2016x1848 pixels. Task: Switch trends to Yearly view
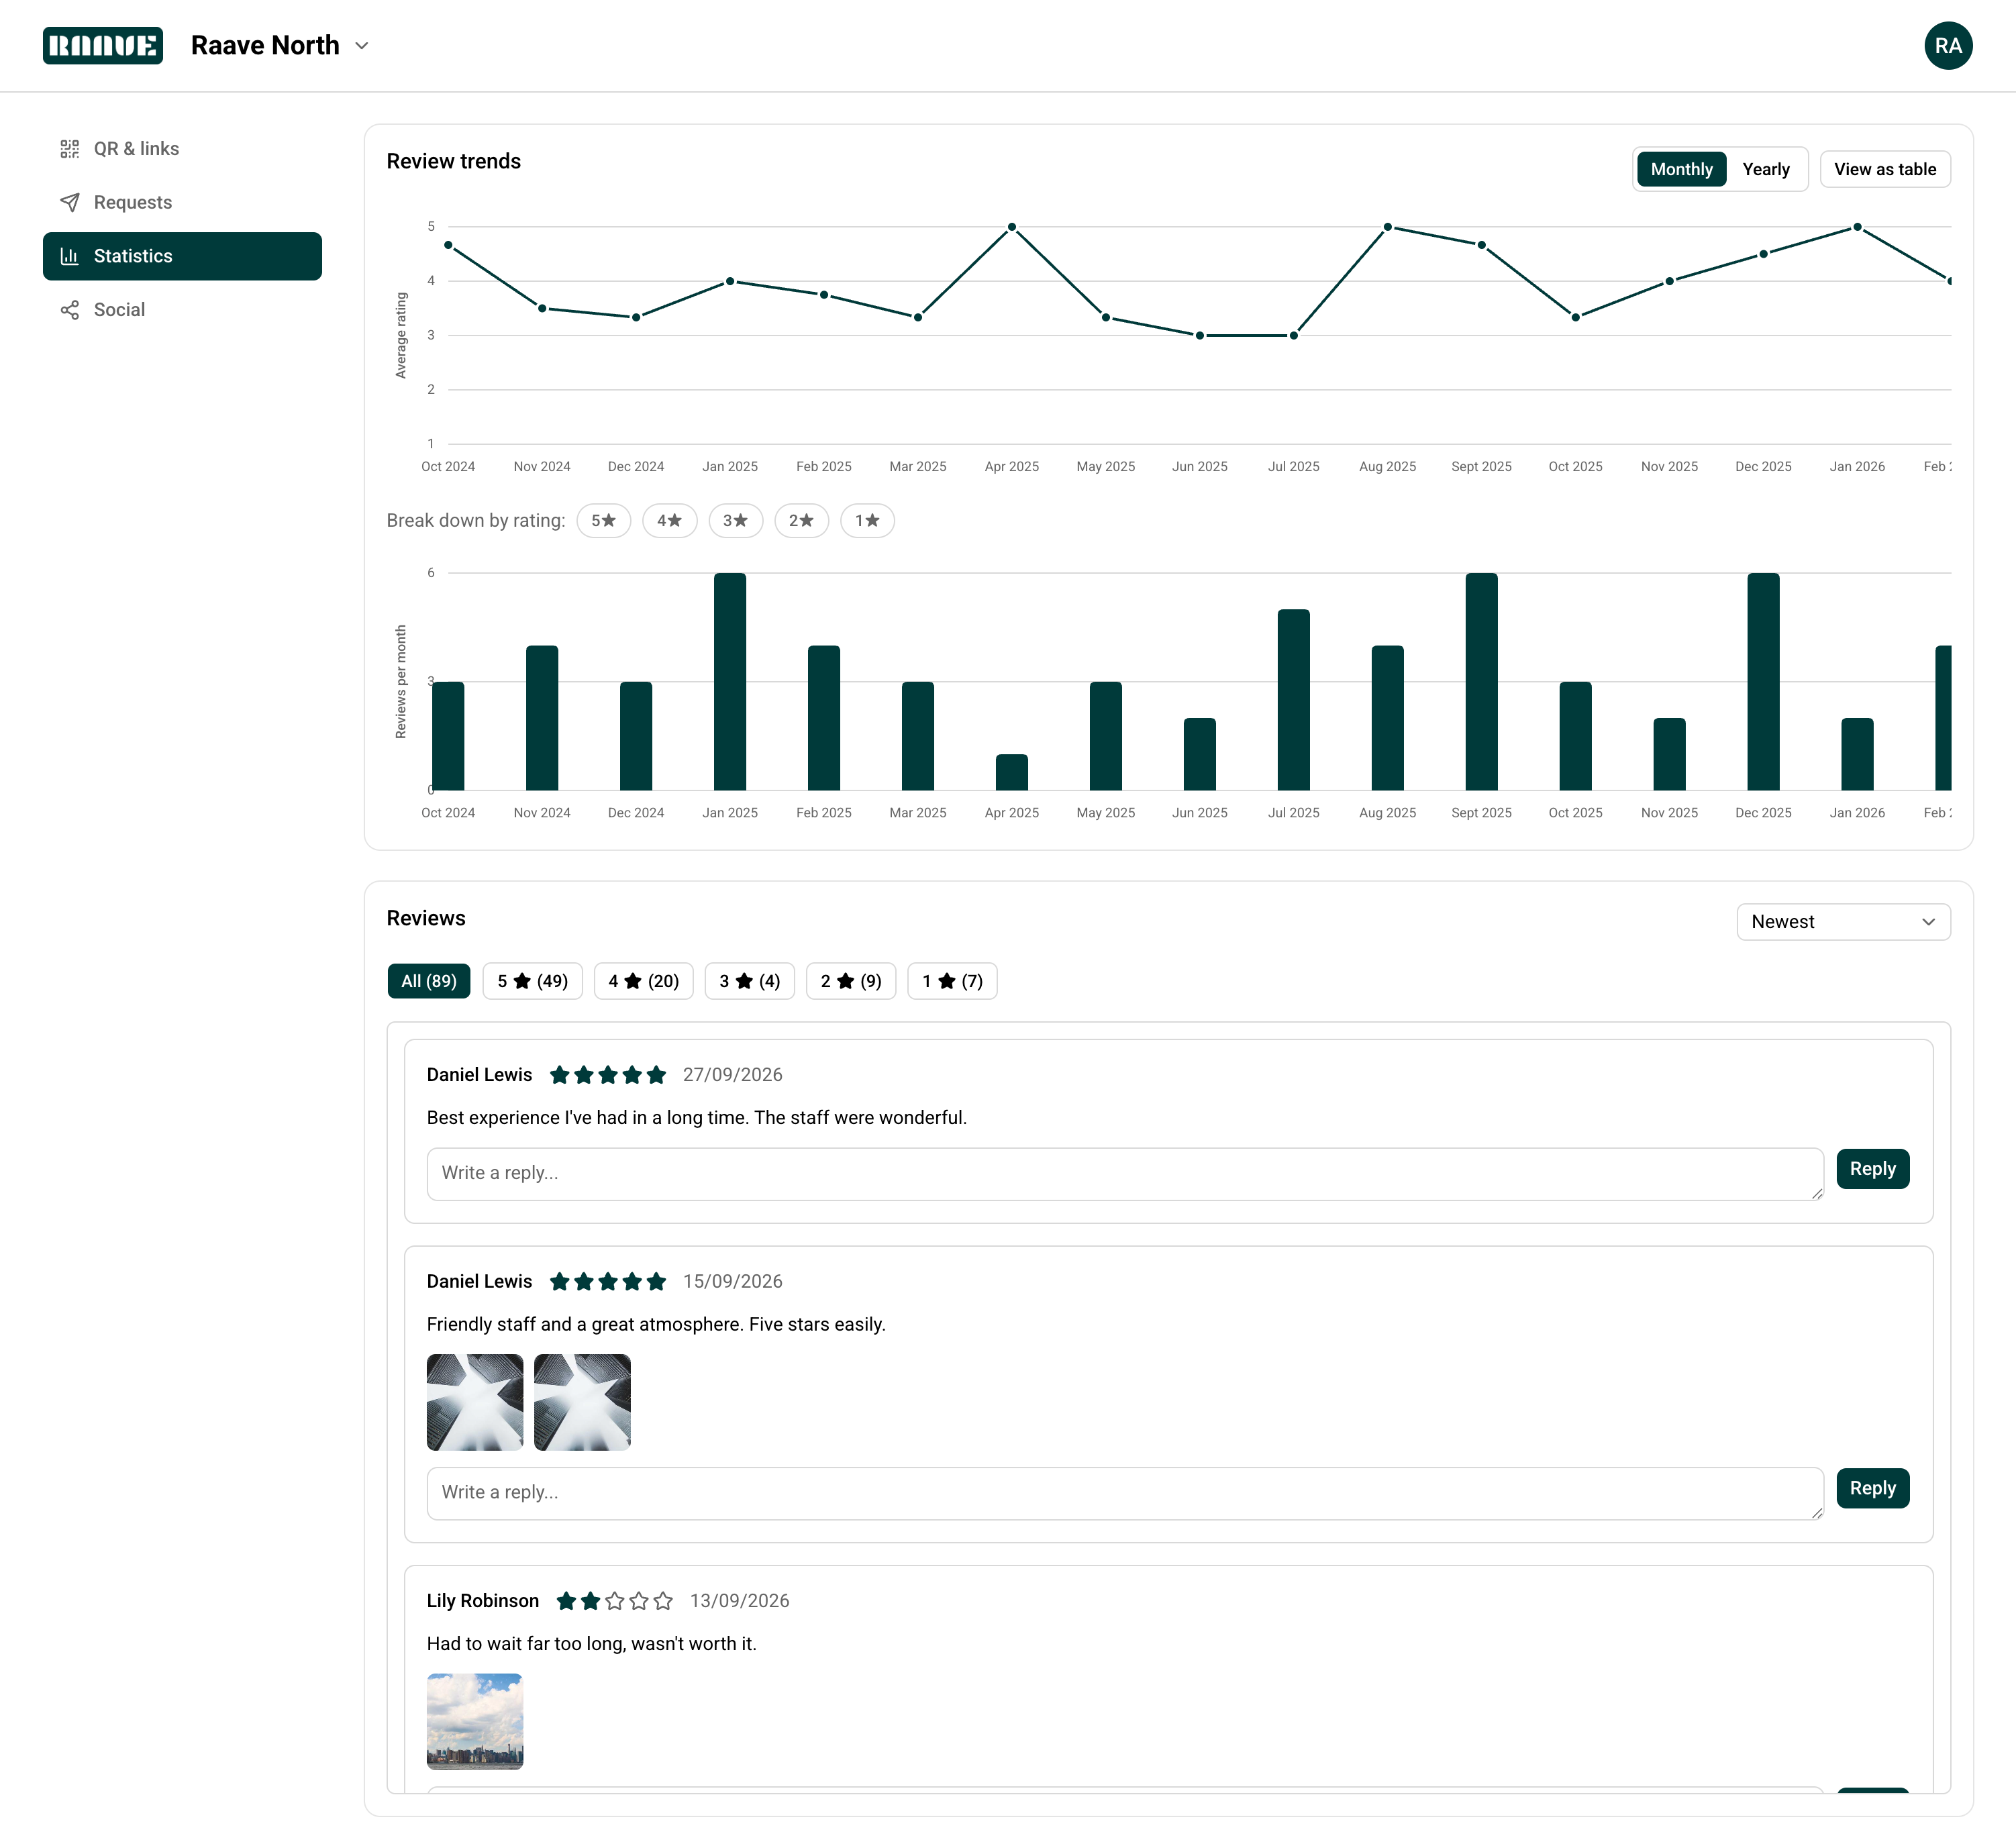click(1765, 169)
